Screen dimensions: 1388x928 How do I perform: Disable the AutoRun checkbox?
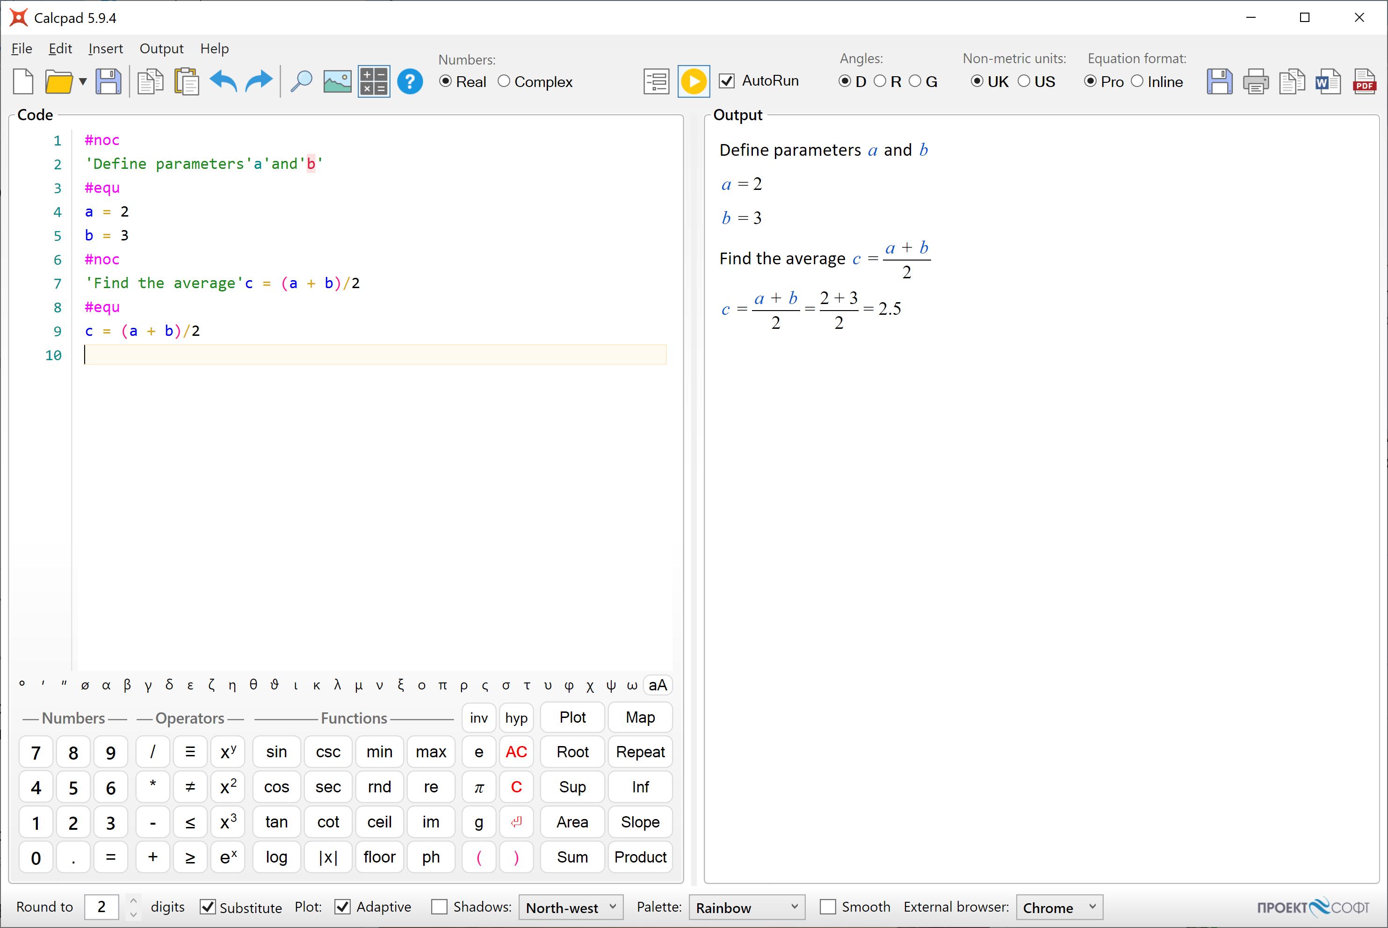pyautogui.click(x=727, y=80)
